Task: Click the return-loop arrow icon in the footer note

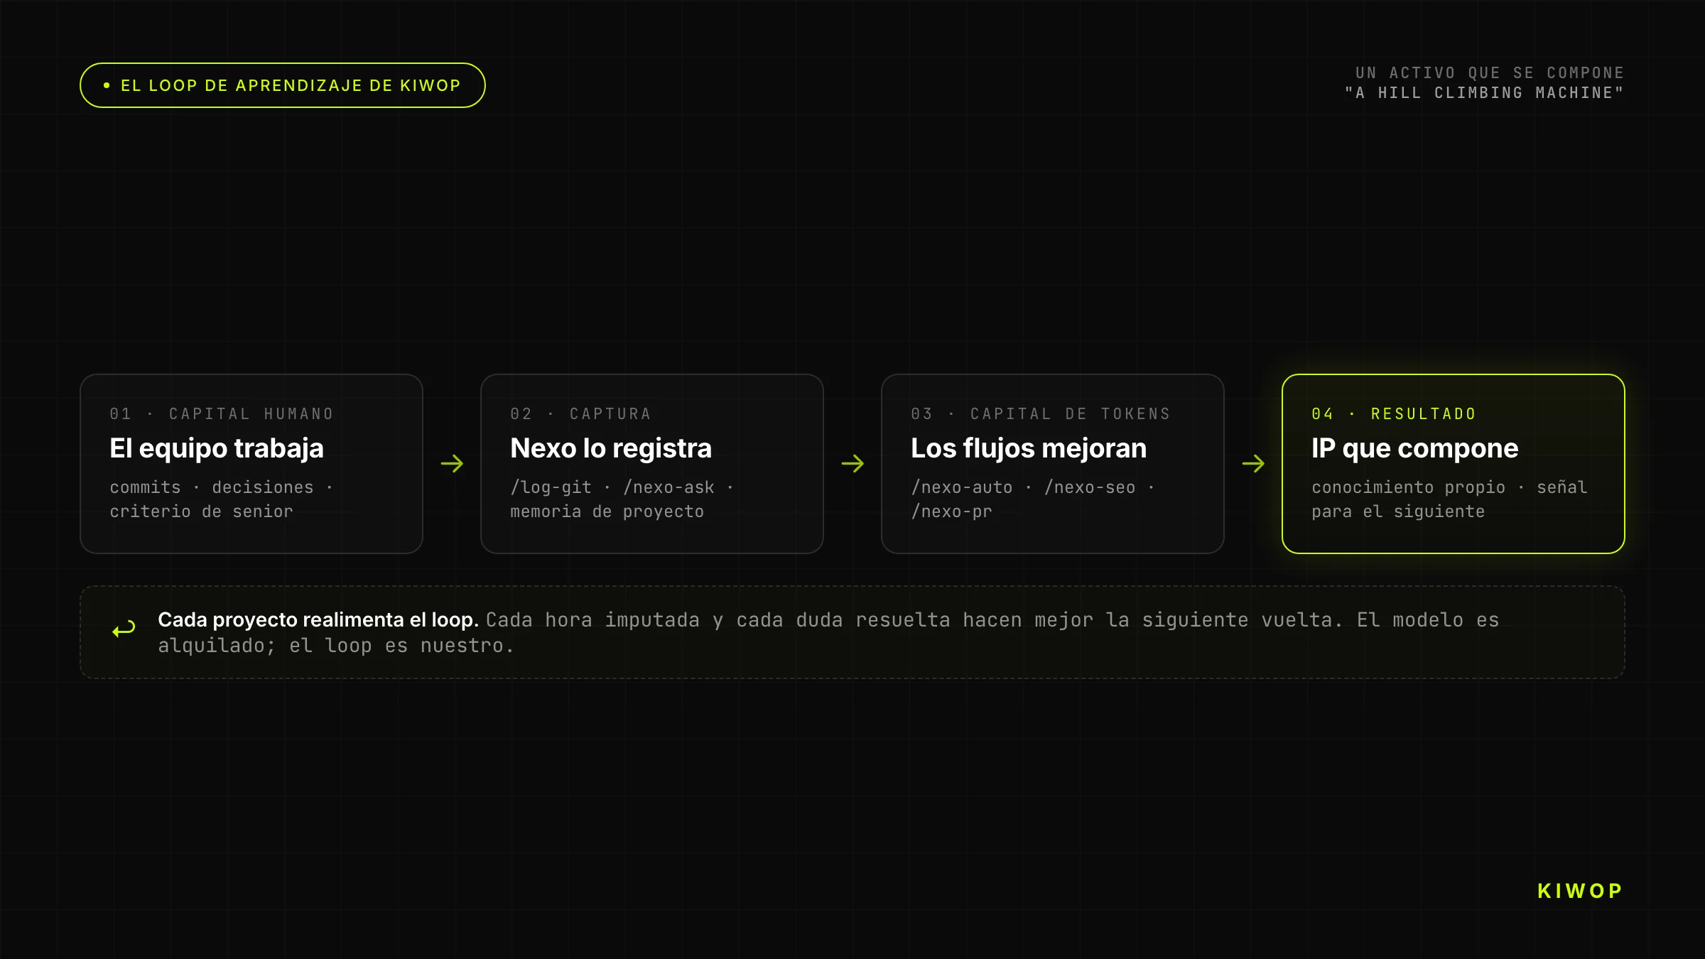Action: (x=124, y=629)
